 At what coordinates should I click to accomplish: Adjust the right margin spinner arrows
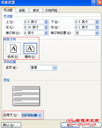97,27
